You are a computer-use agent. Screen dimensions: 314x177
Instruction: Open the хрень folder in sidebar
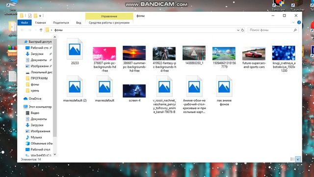click(35, 90)
